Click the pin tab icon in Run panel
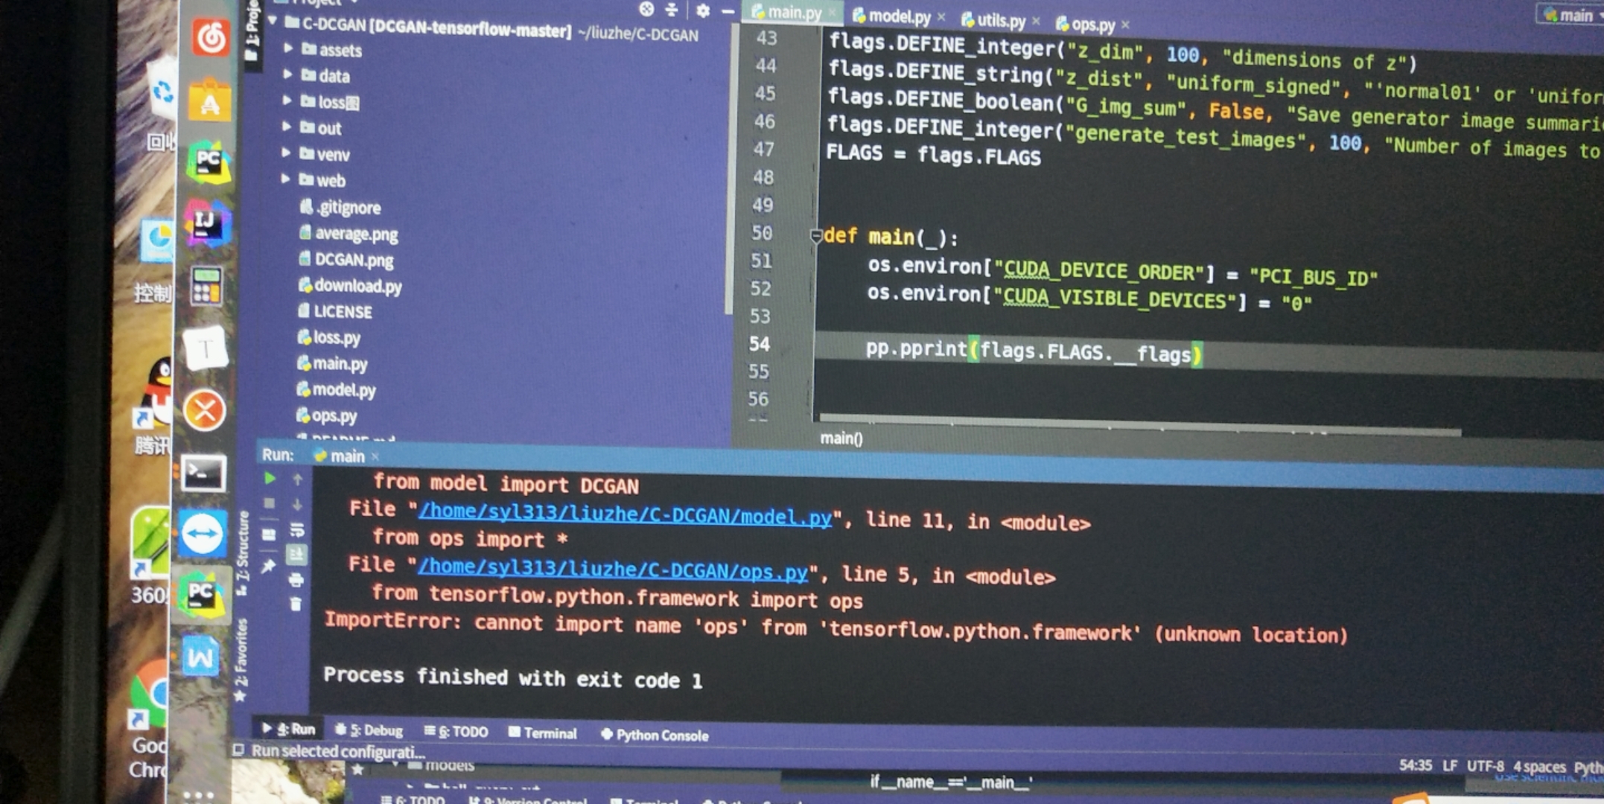 coord(268,567)
